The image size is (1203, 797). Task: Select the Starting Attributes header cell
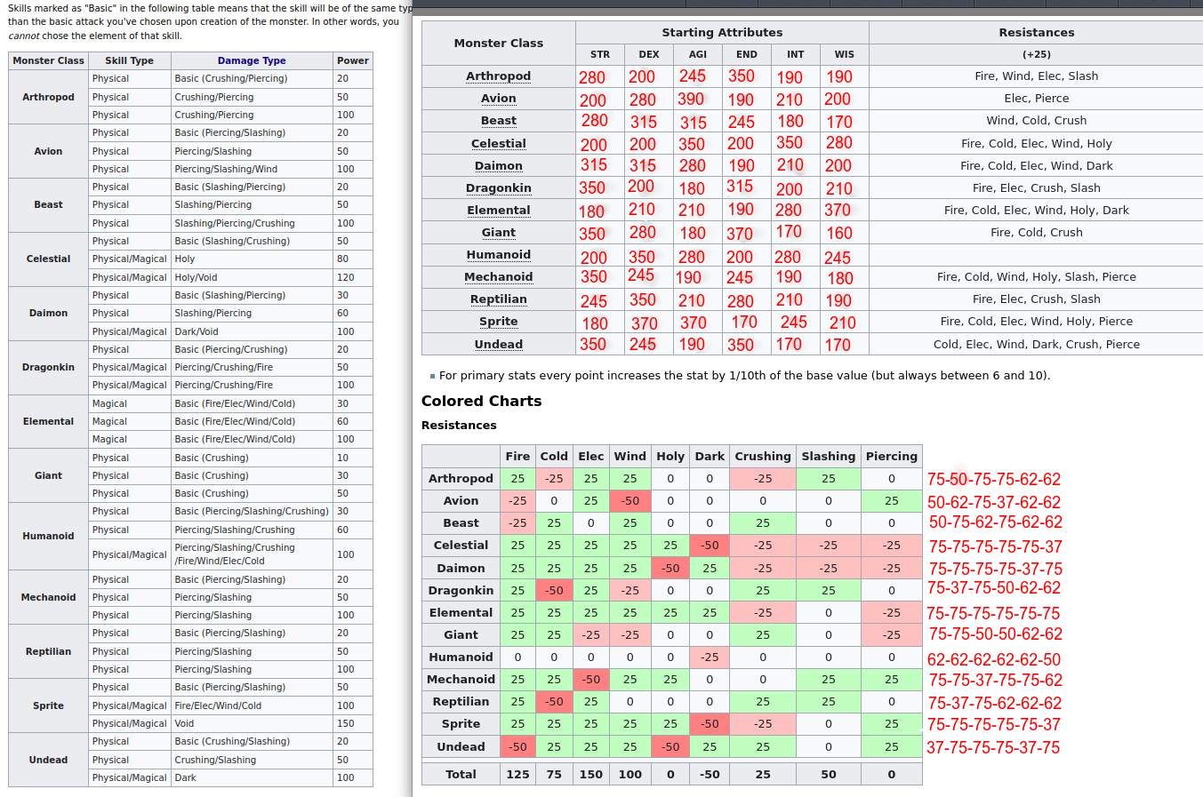point(722,32)
